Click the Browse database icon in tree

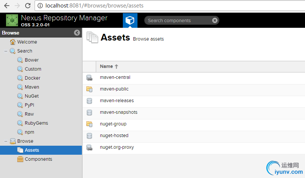(x=13, y=141)
